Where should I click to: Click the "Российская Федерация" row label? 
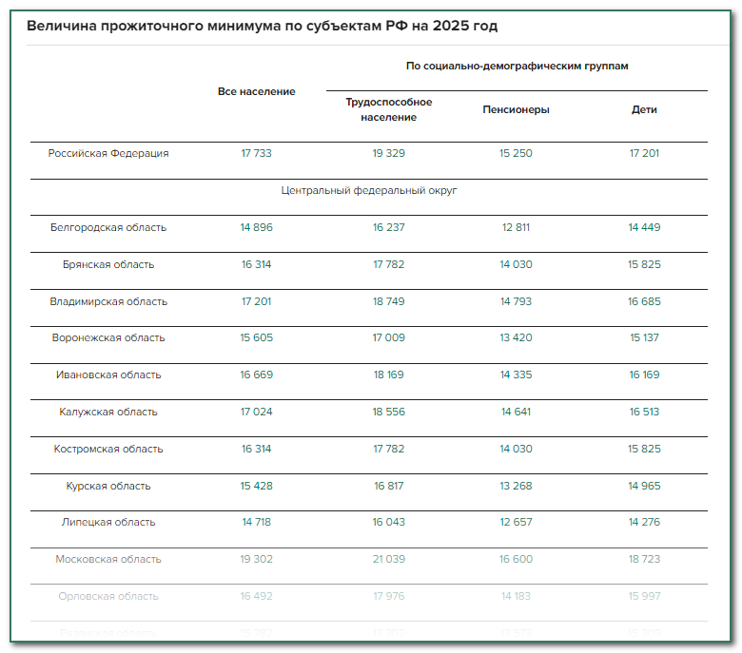click(108, 153)
